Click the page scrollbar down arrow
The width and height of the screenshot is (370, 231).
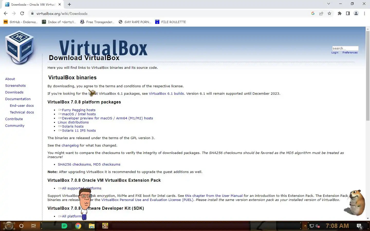point(368,218)
